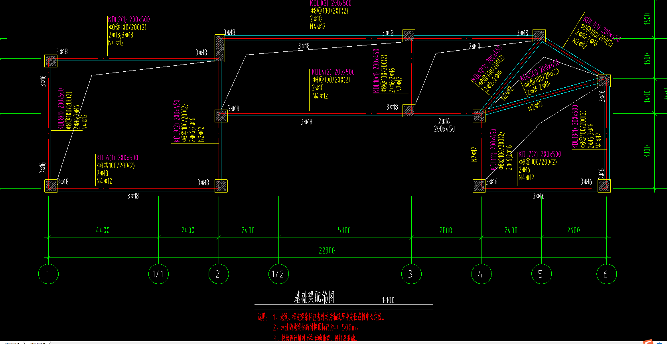Click the 2800 dimension text

(x=446, y=230)
